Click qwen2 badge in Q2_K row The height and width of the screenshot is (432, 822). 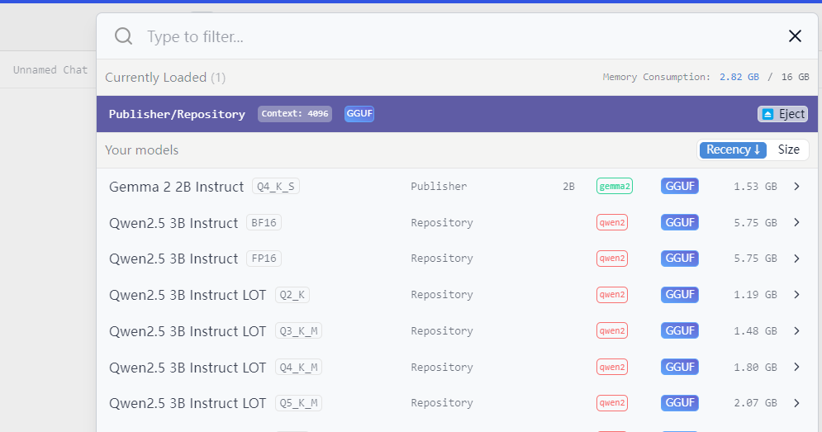tap(612, 295)
